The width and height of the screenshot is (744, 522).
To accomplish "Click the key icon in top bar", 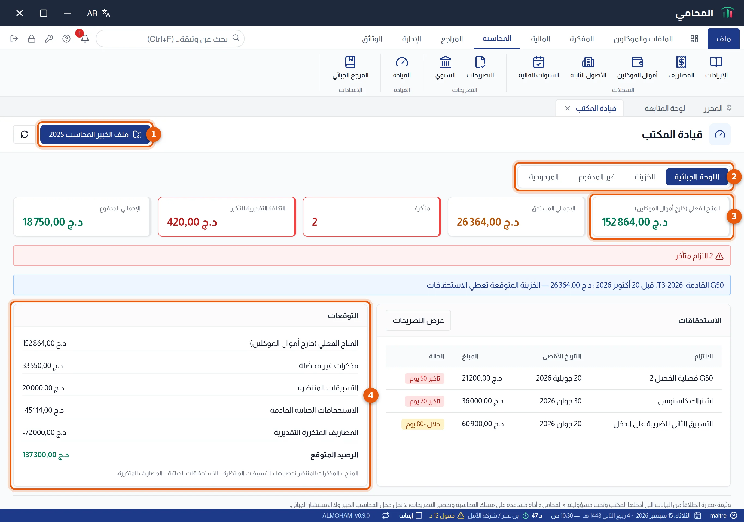I will click(49, 39).
